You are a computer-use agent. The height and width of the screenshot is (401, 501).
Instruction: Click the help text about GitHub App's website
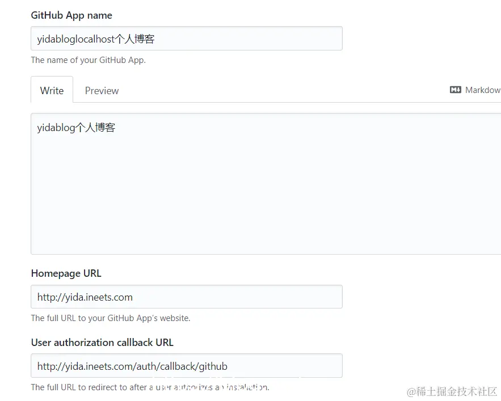click(111, 318)
